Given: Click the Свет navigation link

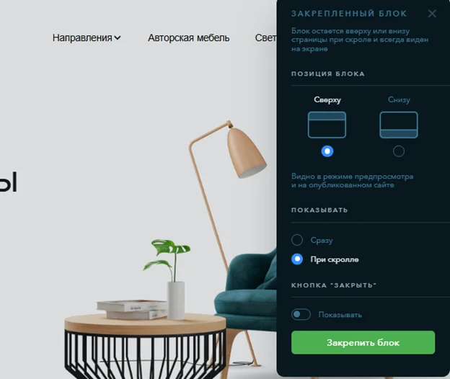Looking at the screenshot, I should 265,37.
